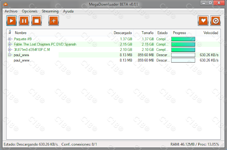Viewport: 227px width, 150px height.
Task: Open the Archivo menu
Action: click(x=11, y=11)
